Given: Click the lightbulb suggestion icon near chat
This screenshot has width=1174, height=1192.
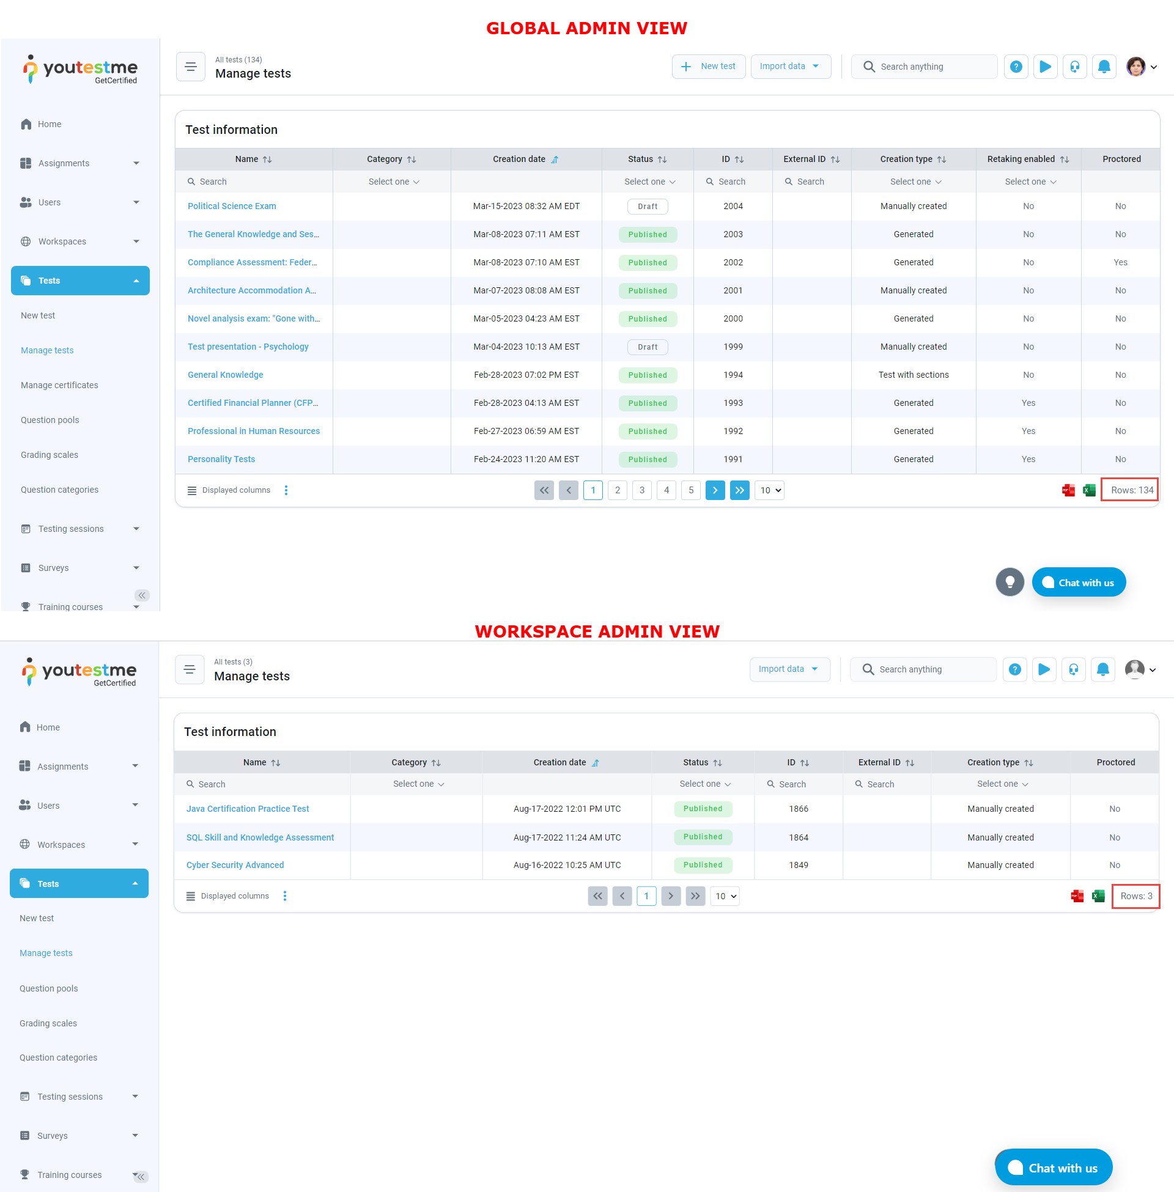Looking at the screenshot, I should 1010,582.
